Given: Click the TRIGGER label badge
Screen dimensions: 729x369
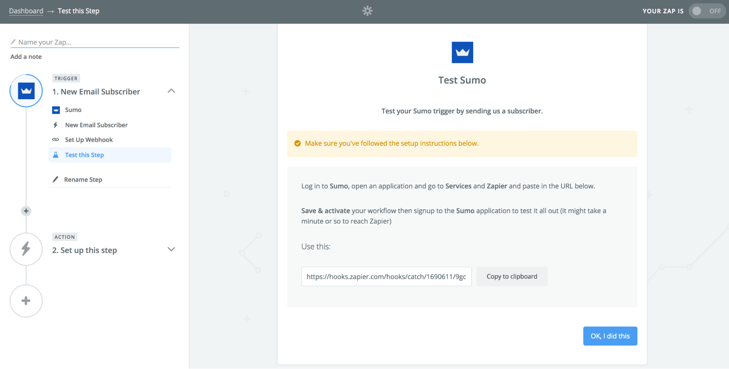Looking at the screenshot, I should (66, 78).
